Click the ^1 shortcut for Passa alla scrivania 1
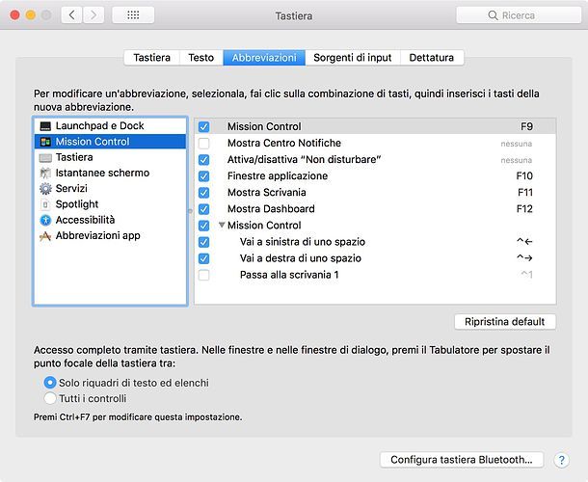The height and width of the screenshot is (482, 588). point(527,275)
